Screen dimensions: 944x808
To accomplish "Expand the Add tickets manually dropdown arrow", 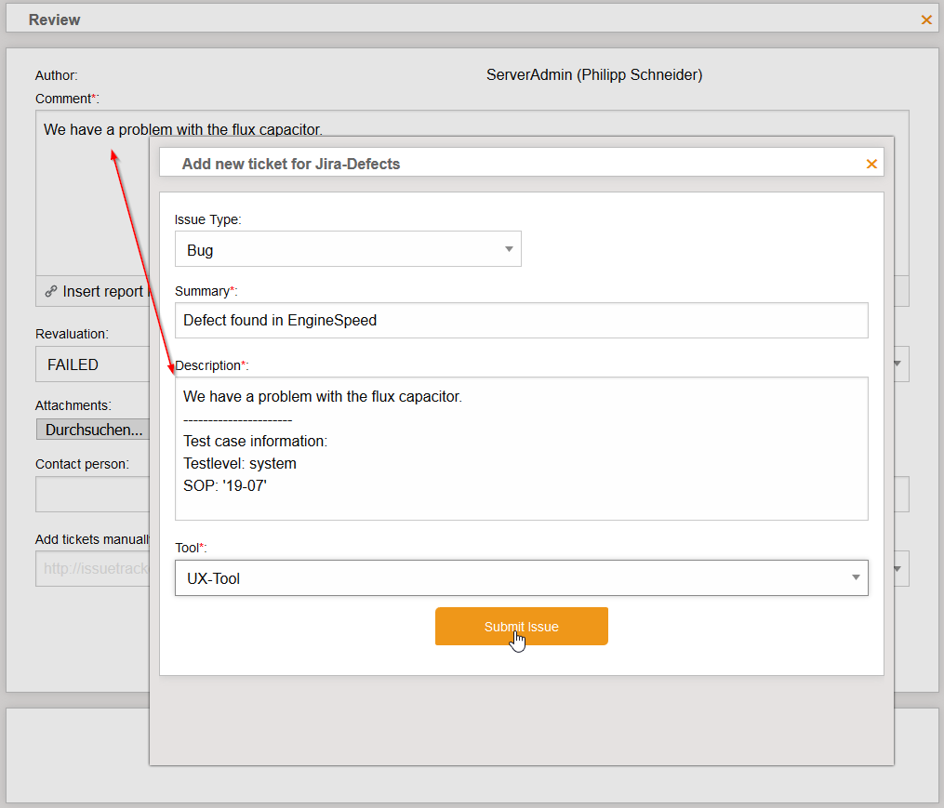I will (x=897, y=567).
